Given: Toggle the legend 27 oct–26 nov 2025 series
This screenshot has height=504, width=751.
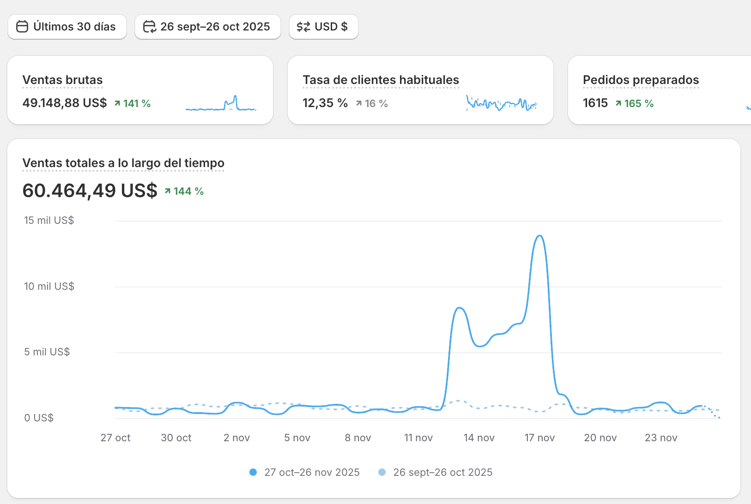Looking at the screenshot, I should pyautogui.click(x=304, y=472).
